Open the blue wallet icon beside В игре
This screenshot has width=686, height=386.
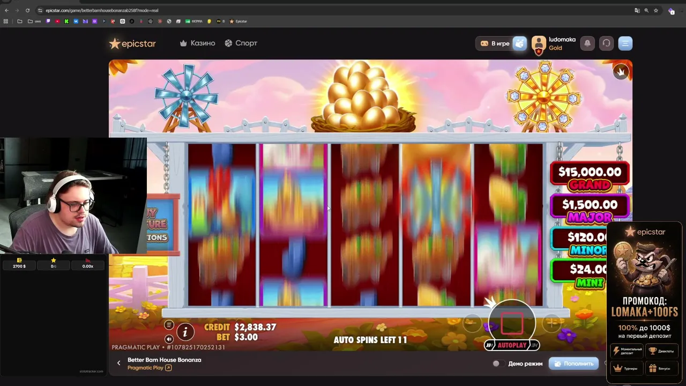(520, 43)
